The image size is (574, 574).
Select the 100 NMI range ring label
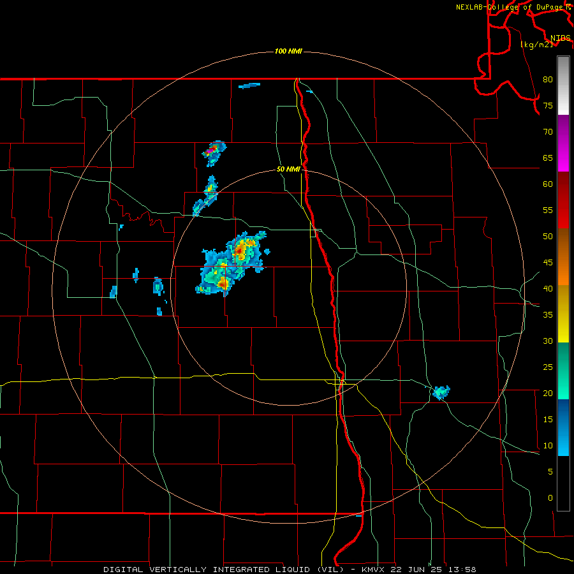pos(288,51)
